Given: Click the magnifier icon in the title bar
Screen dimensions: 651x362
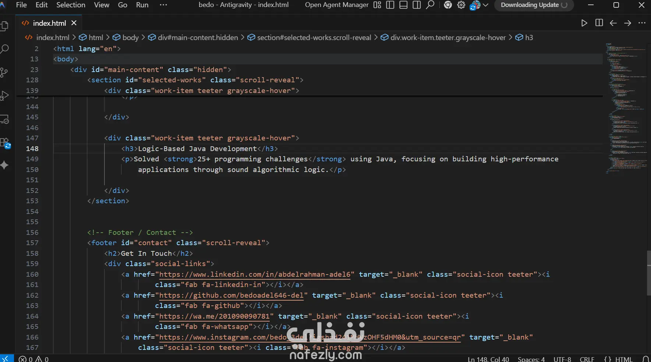Looking at the screenshot, I should click(430, 5).
